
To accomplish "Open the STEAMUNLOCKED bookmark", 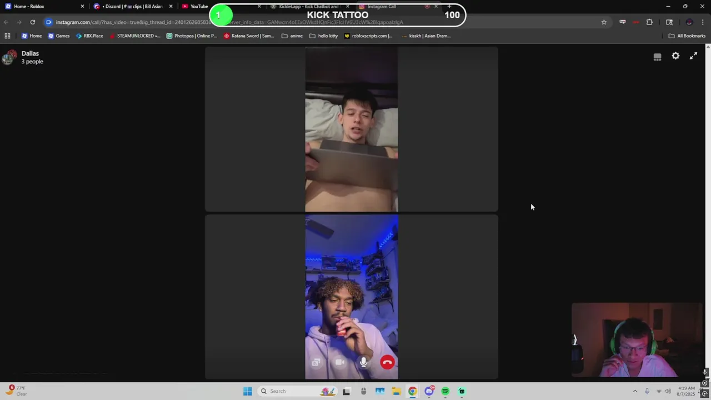I will 135,36.
